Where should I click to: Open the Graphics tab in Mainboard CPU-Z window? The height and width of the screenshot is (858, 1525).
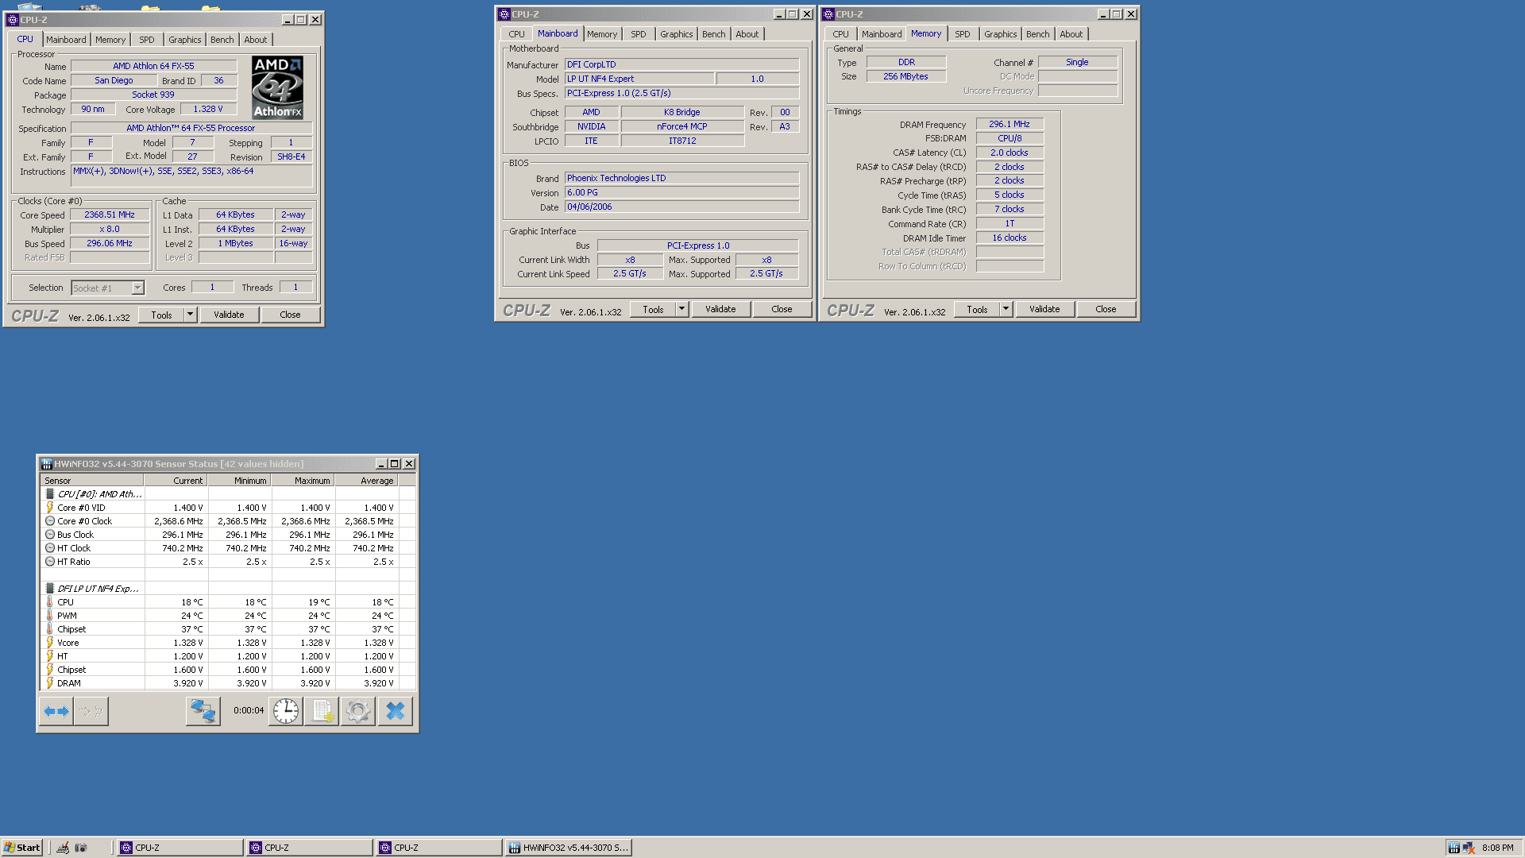coord(677,34)
